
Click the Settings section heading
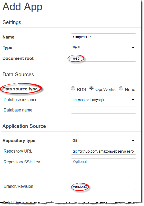pyautogui.click(x=12, y=22)
